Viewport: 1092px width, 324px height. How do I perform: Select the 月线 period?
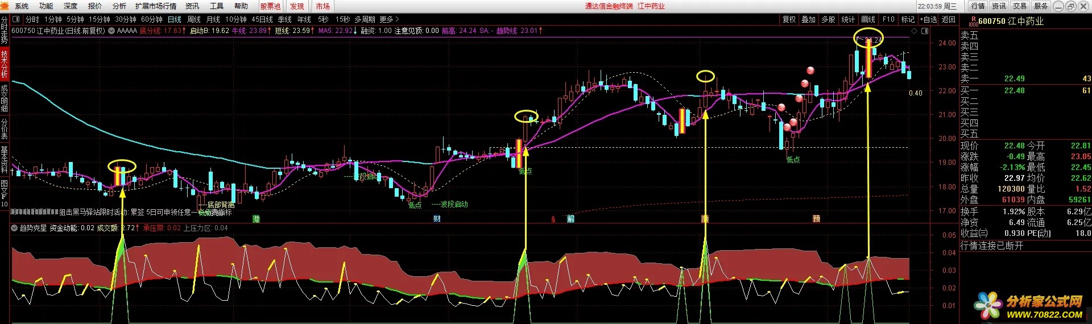pos(213,19)
